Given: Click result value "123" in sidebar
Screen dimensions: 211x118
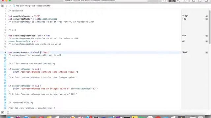Looking at the screenshot, I should [185, 16].
